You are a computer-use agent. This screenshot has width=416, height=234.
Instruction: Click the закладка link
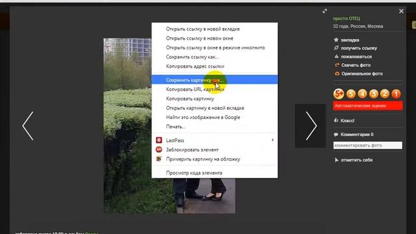pos(350,40)
